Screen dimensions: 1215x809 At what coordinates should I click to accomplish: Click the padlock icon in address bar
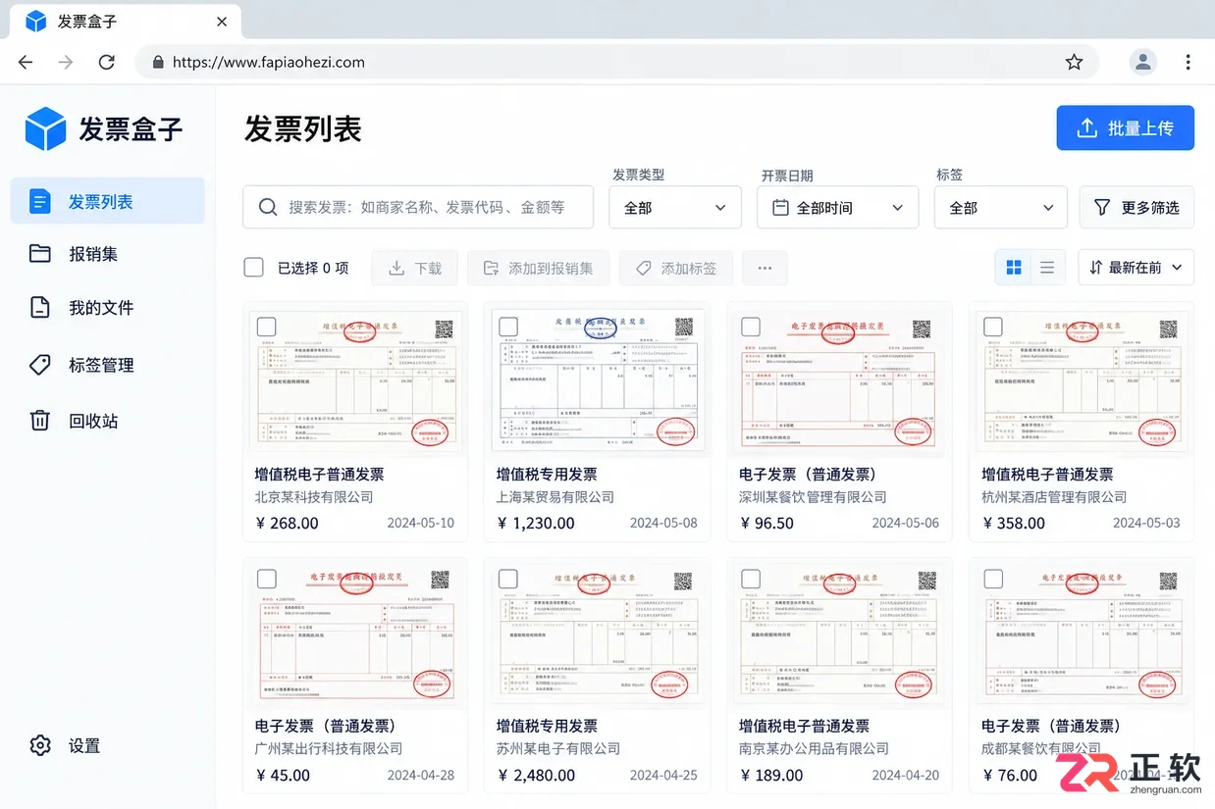157,62
